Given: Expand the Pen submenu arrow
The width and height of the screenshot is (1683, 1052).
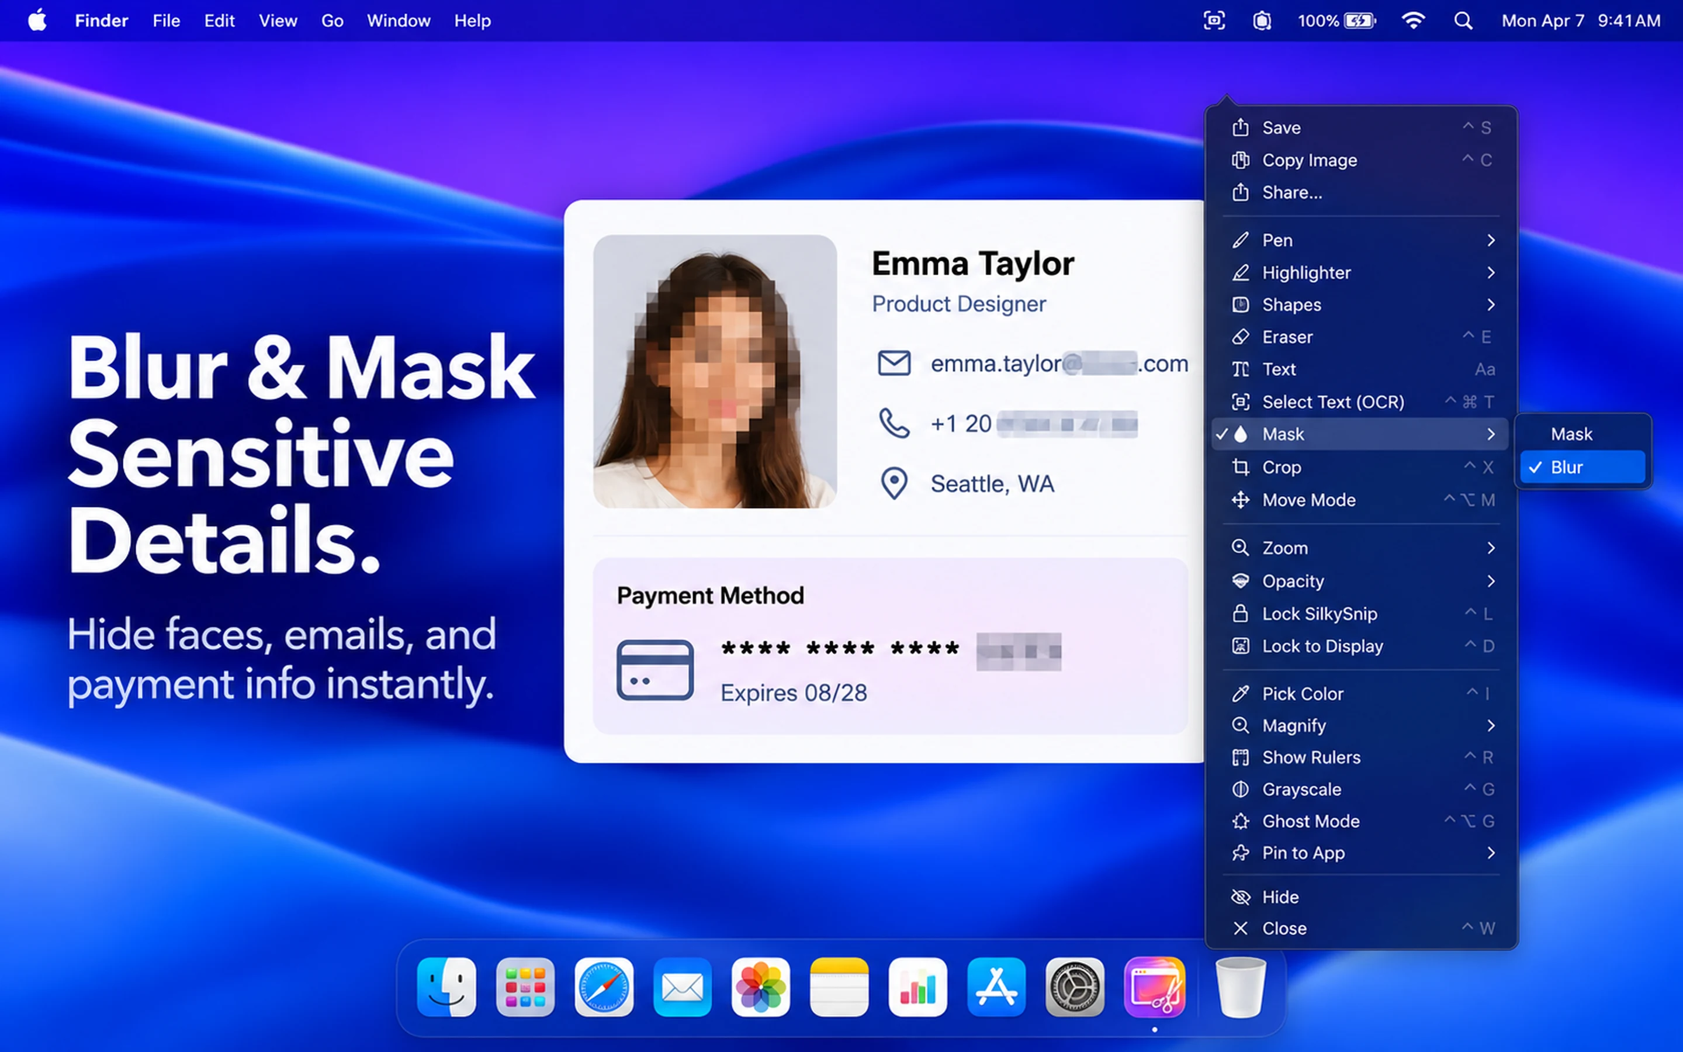Looking at the screenshot, I should click(x=1490, y=240).
